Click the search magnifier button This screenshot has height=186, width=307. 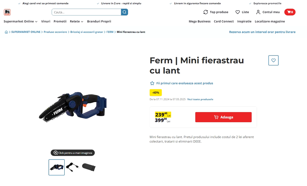124,12
